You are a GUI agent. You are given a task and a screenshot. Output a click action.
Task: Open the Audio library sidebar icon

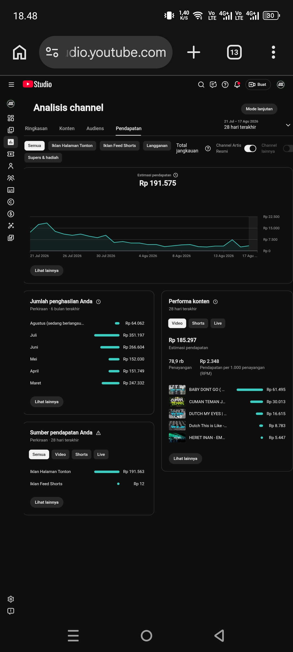tap(11, 238)
